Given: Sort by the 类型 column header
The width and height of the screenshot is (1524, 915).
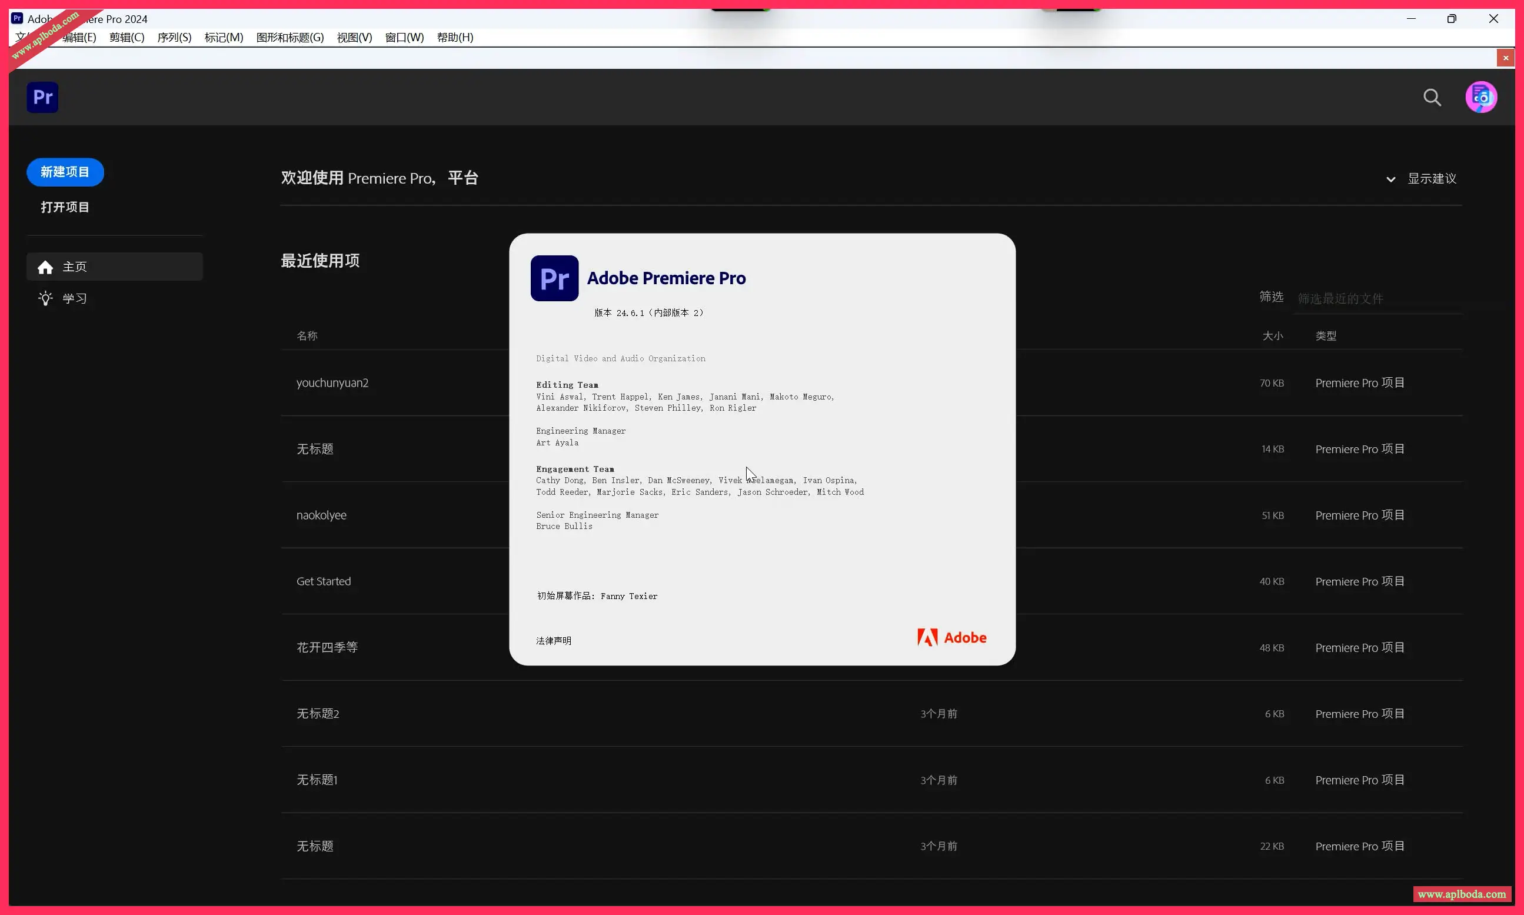Looking at the screenshot, I should click(1326, 336).
